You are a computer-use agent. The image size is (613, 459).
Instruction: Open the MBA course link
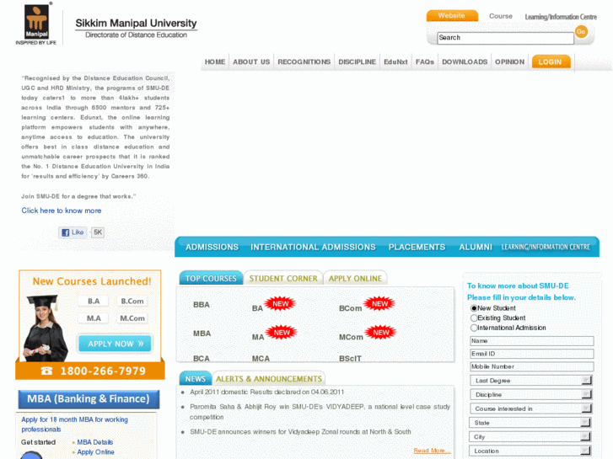[202, 334]
